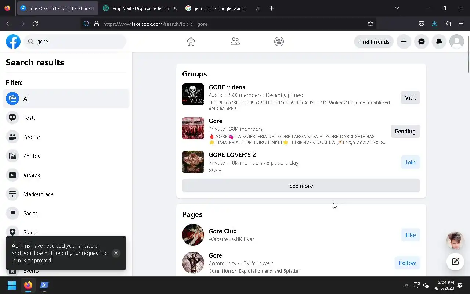This screenshot has height=294, width=470.
Task: Select the Posts filter
Action: 66,118
